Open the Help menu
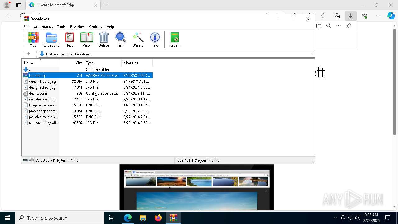This screenshot has width=398, height=224. (x=110, y=27)
